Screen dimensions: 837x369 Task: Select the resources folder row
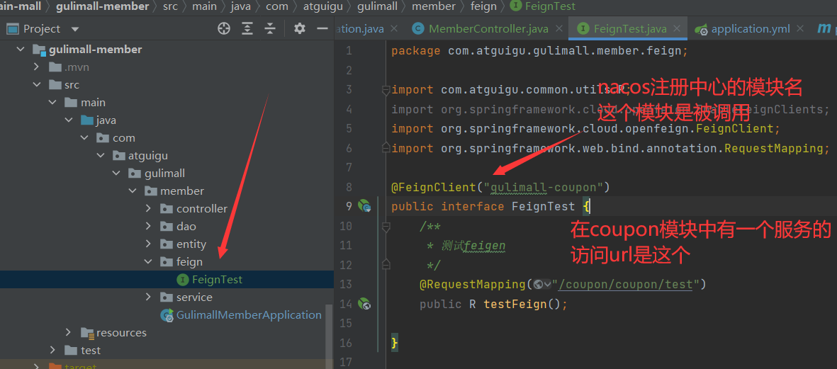[x=167, y=332]
